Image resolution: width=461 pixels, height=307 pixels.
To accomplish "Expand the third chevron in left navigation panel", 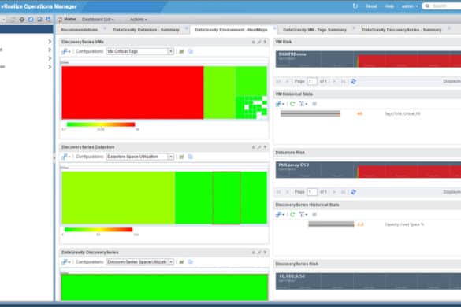I will click(x=50, y=58).
